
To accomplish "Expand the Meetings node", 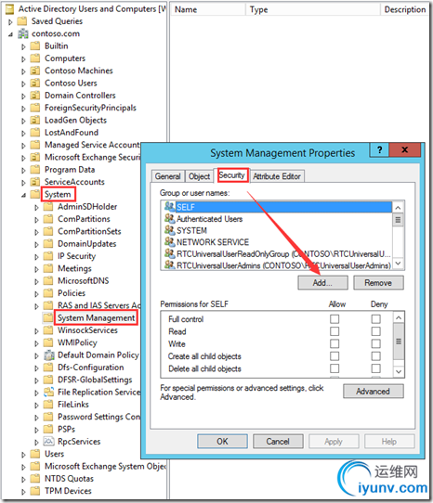I will click(36, 269).
